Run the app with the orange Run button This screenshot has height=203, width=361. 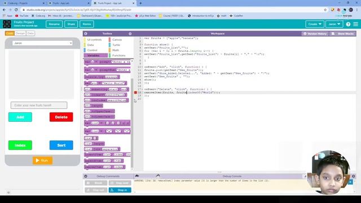[x=42, y=160]
